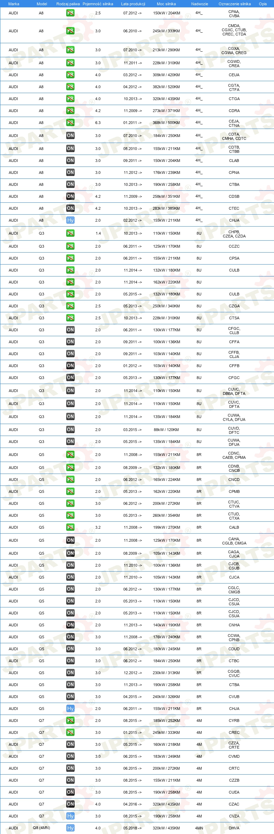
Task: Select the petrol icon in the Q5 CALB row
Action: click(70, 527)
